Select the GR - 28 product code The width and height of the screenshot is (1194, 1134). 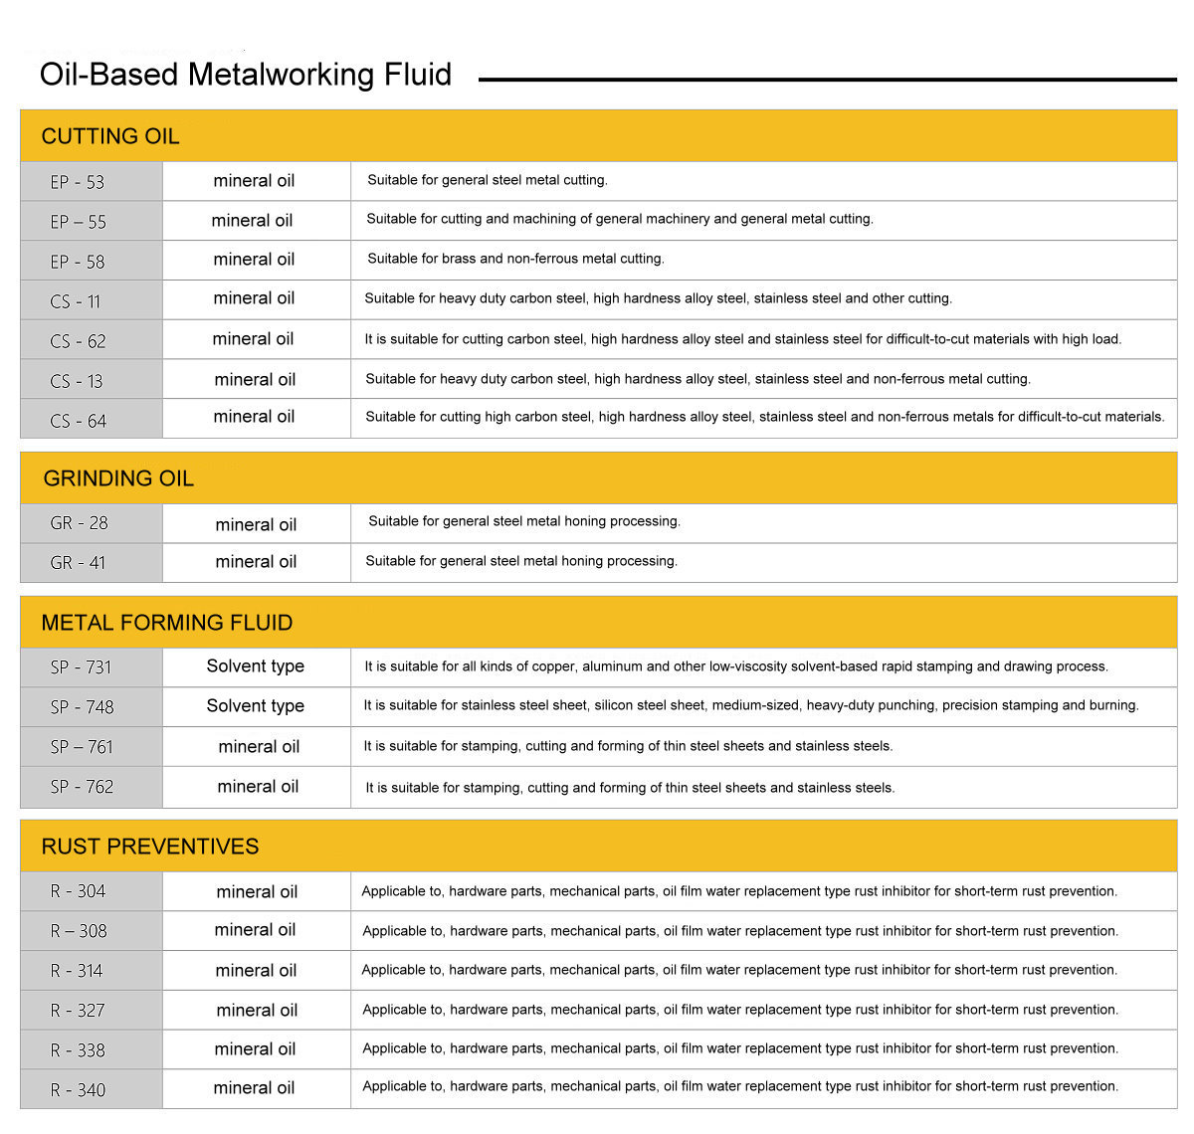click(79, 523)
